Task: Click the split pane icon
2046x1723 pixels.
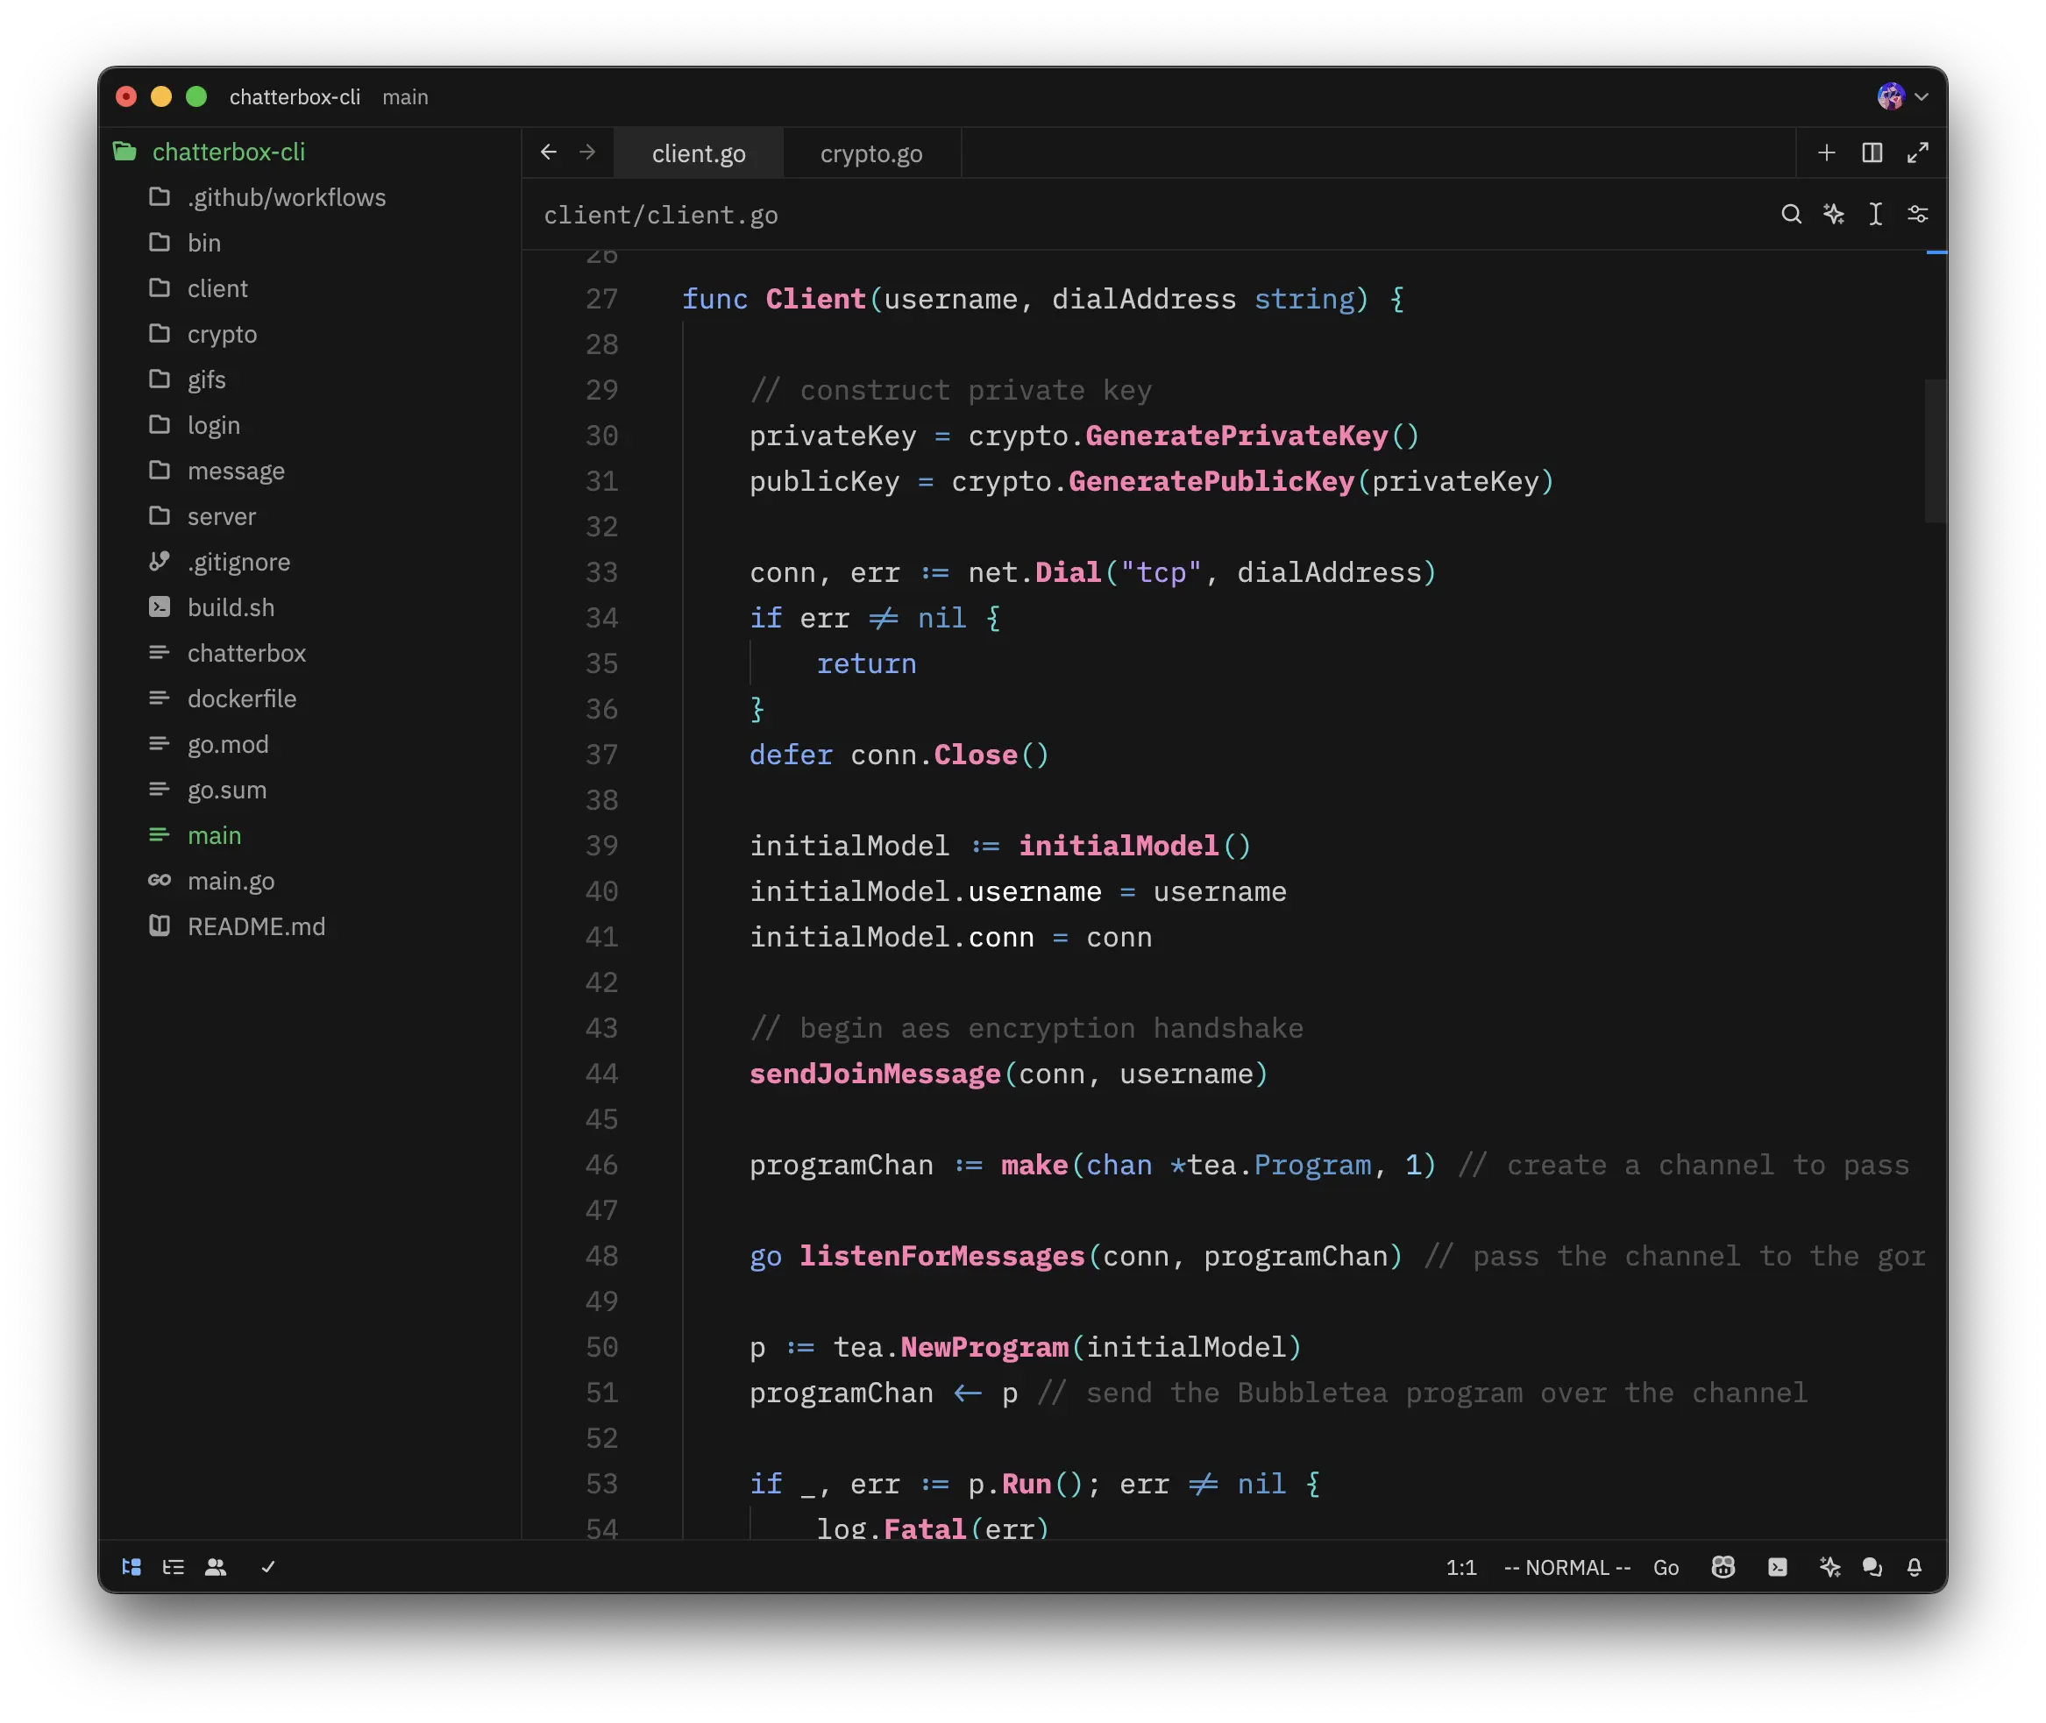Action: coord(1872,152)
